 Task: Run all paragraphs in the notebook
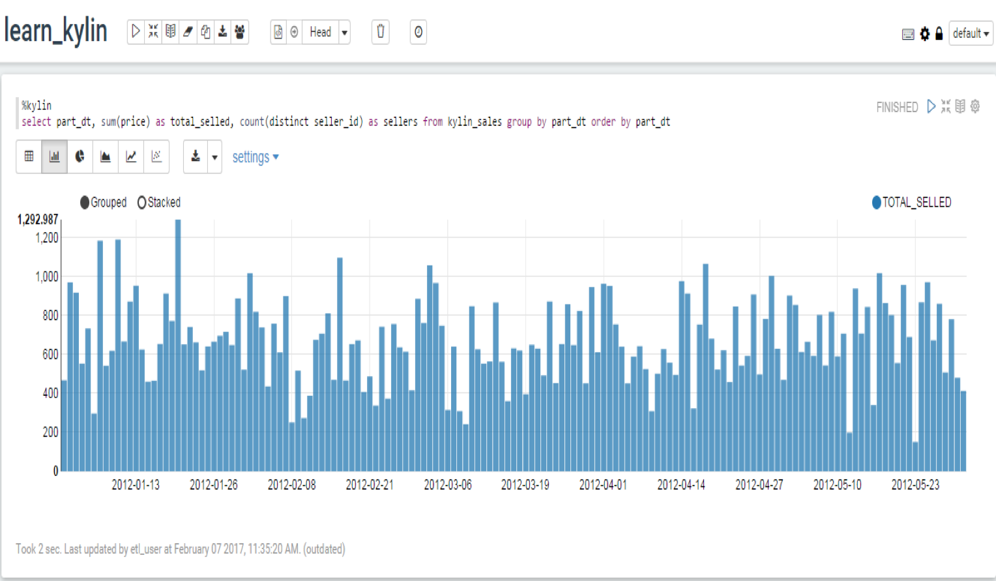[x=136, y=32]
